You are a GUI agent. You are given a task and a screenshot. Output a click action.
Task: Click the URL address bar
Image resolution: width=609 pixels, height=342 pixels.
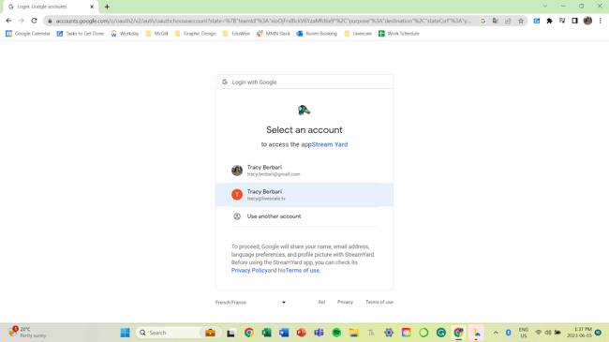coord(263,21)
